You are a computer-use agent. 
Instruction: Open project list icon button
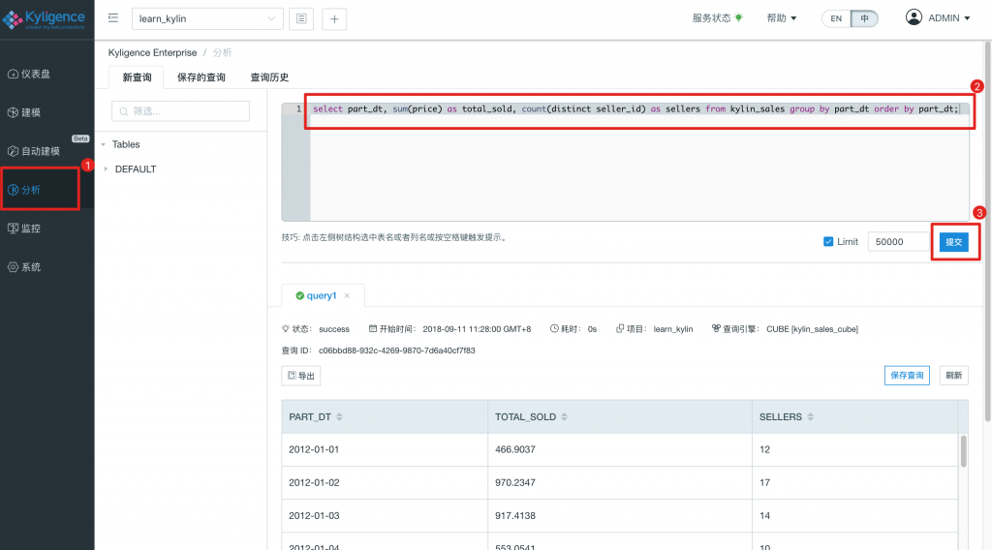click(301, 19)
